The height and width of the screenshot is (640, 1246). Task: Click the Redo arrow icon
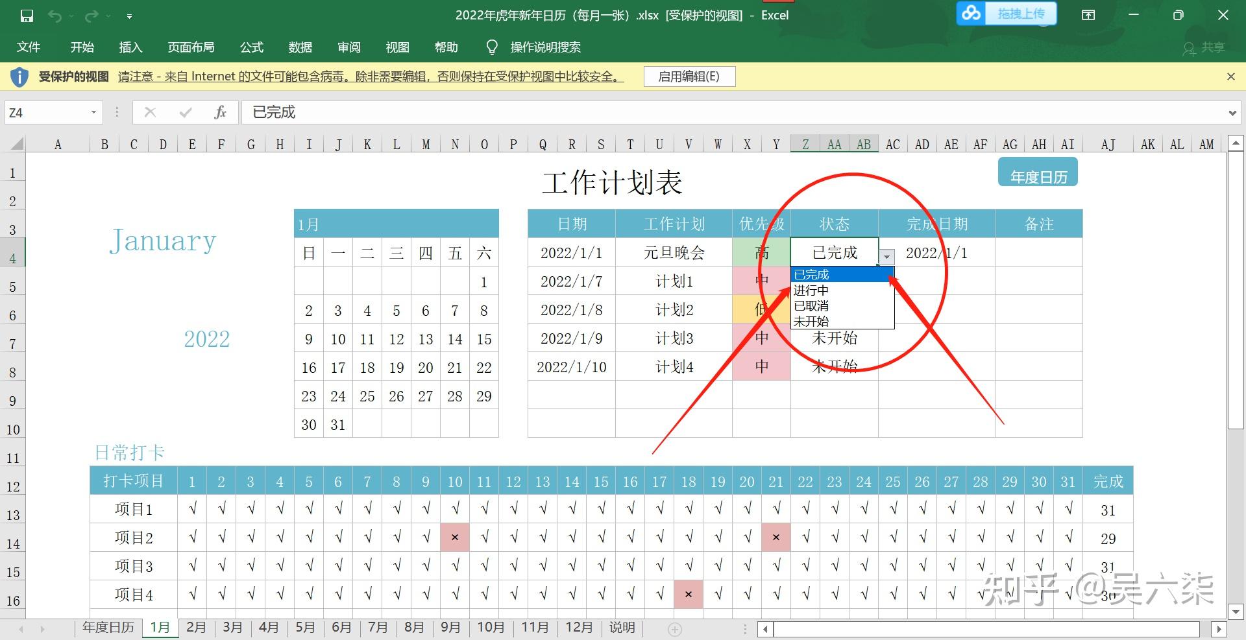coord(92,16)
